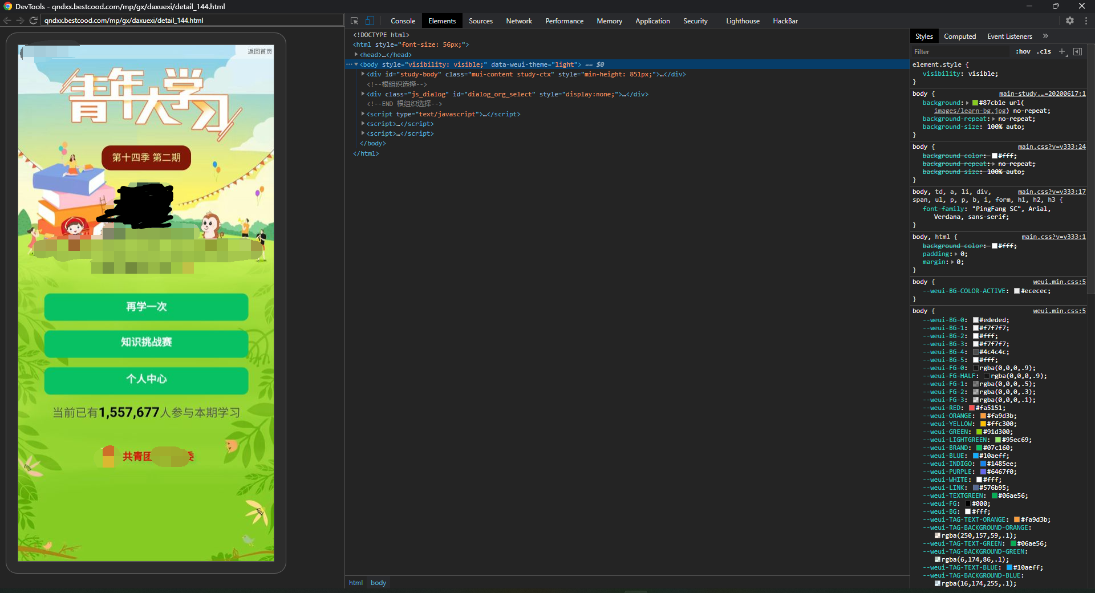Click the new style rule plus icon
This screenshot has width=1095, height=593.
tap(1062, 51)
